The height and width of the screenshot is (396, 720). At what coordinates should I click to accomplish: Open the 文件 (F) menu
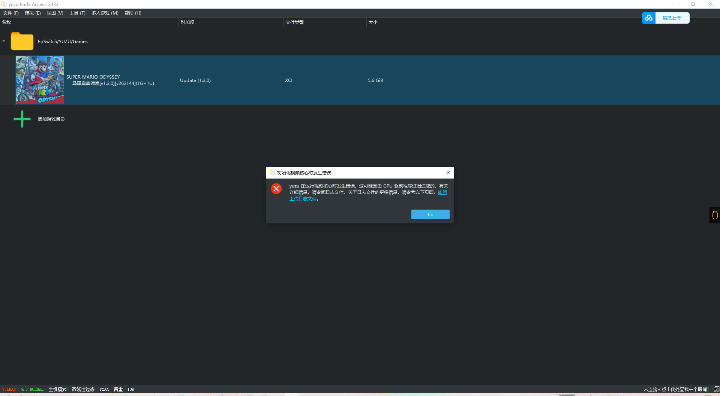pyautogui.click(x=11, y=13)
